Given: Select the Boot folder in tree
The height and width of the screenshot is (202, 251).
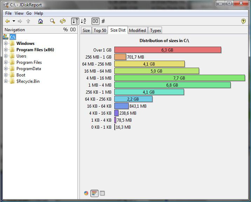Looking at the screenshot, I should (21, 75).
